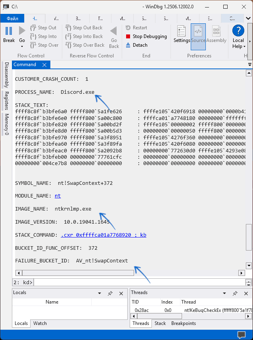Open the Файл menu tab

12,18
